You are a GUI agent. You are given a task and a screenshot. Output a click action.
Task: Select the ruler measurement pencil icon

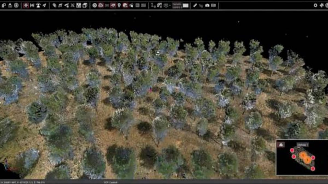tap(195, 5)
